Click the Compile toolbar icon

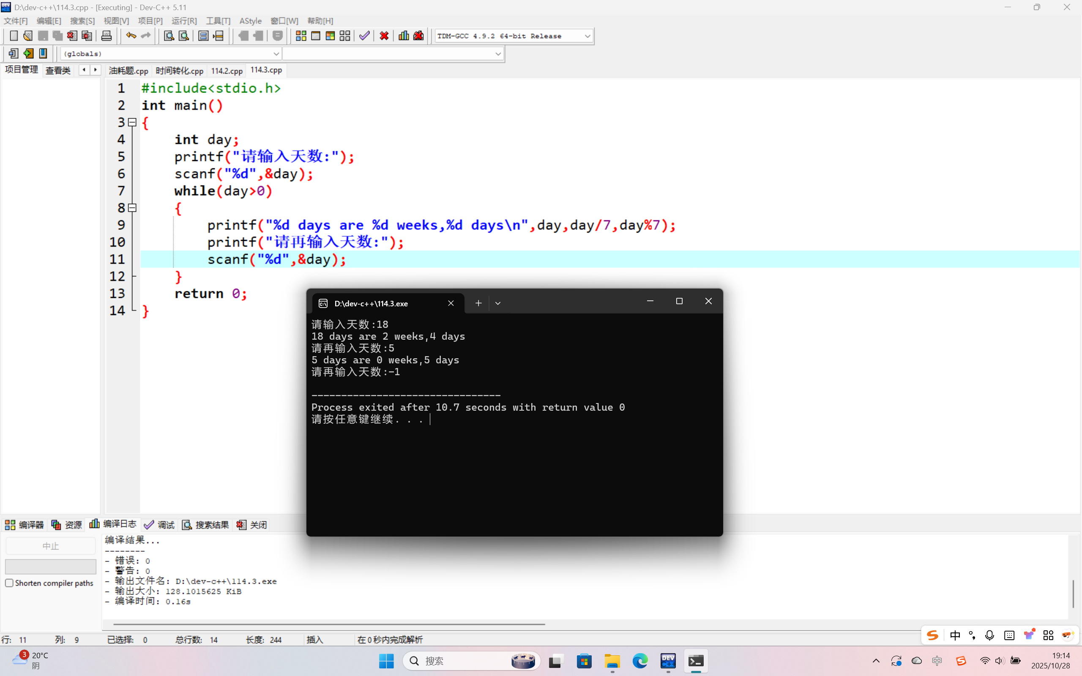click(301, 36)
